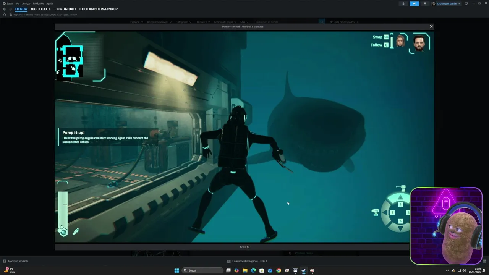This screenshot has width=489, height=275.
Task: Open Copilot from the taskbar
Action: (236, 270)
